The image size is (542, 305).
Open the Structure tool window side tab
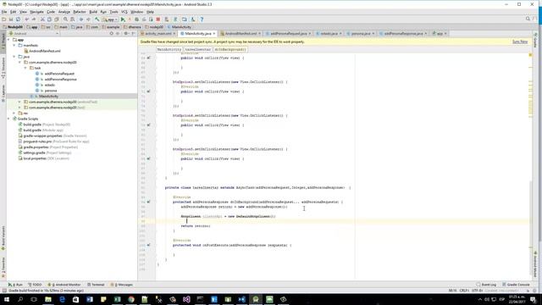[3, 68]
